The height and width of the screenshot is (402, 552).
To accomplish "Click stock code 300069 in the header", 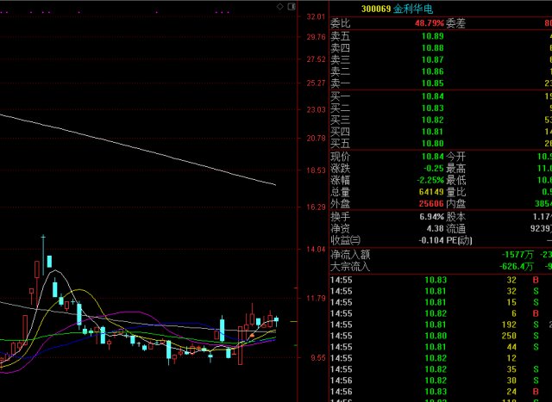I will tap(377, 9).
